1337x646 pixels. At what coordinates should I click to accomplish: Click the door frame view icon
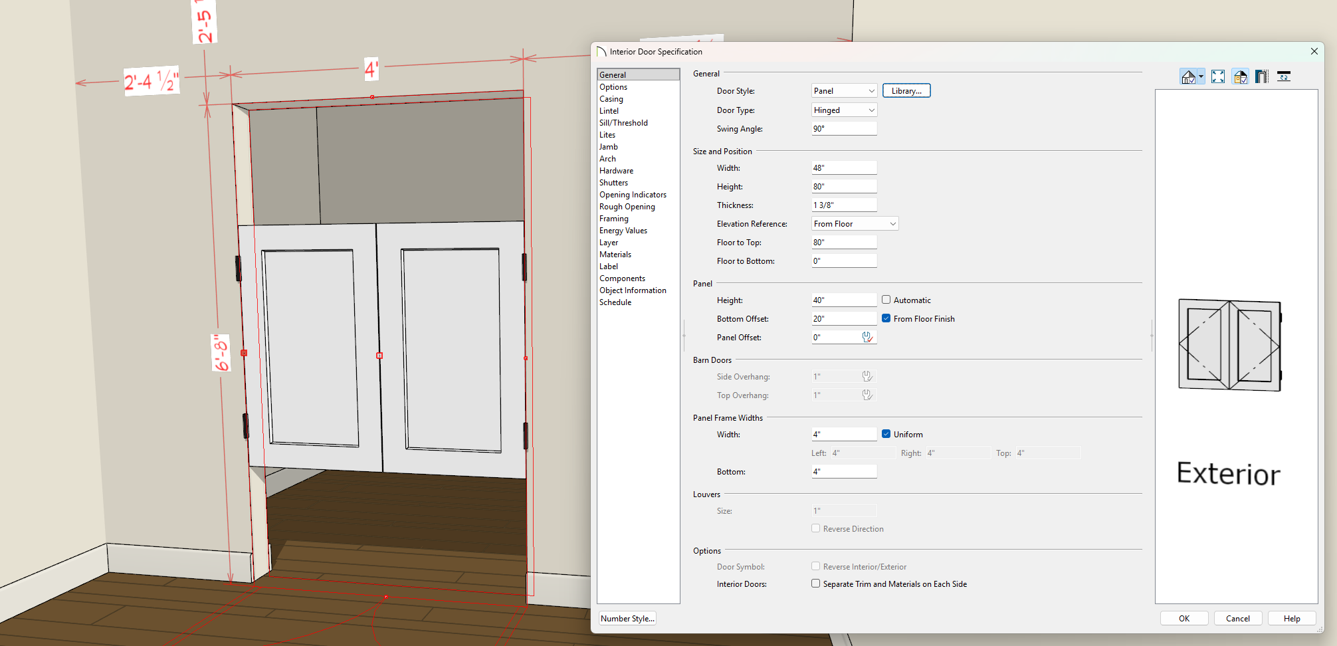coord(1261,77)
